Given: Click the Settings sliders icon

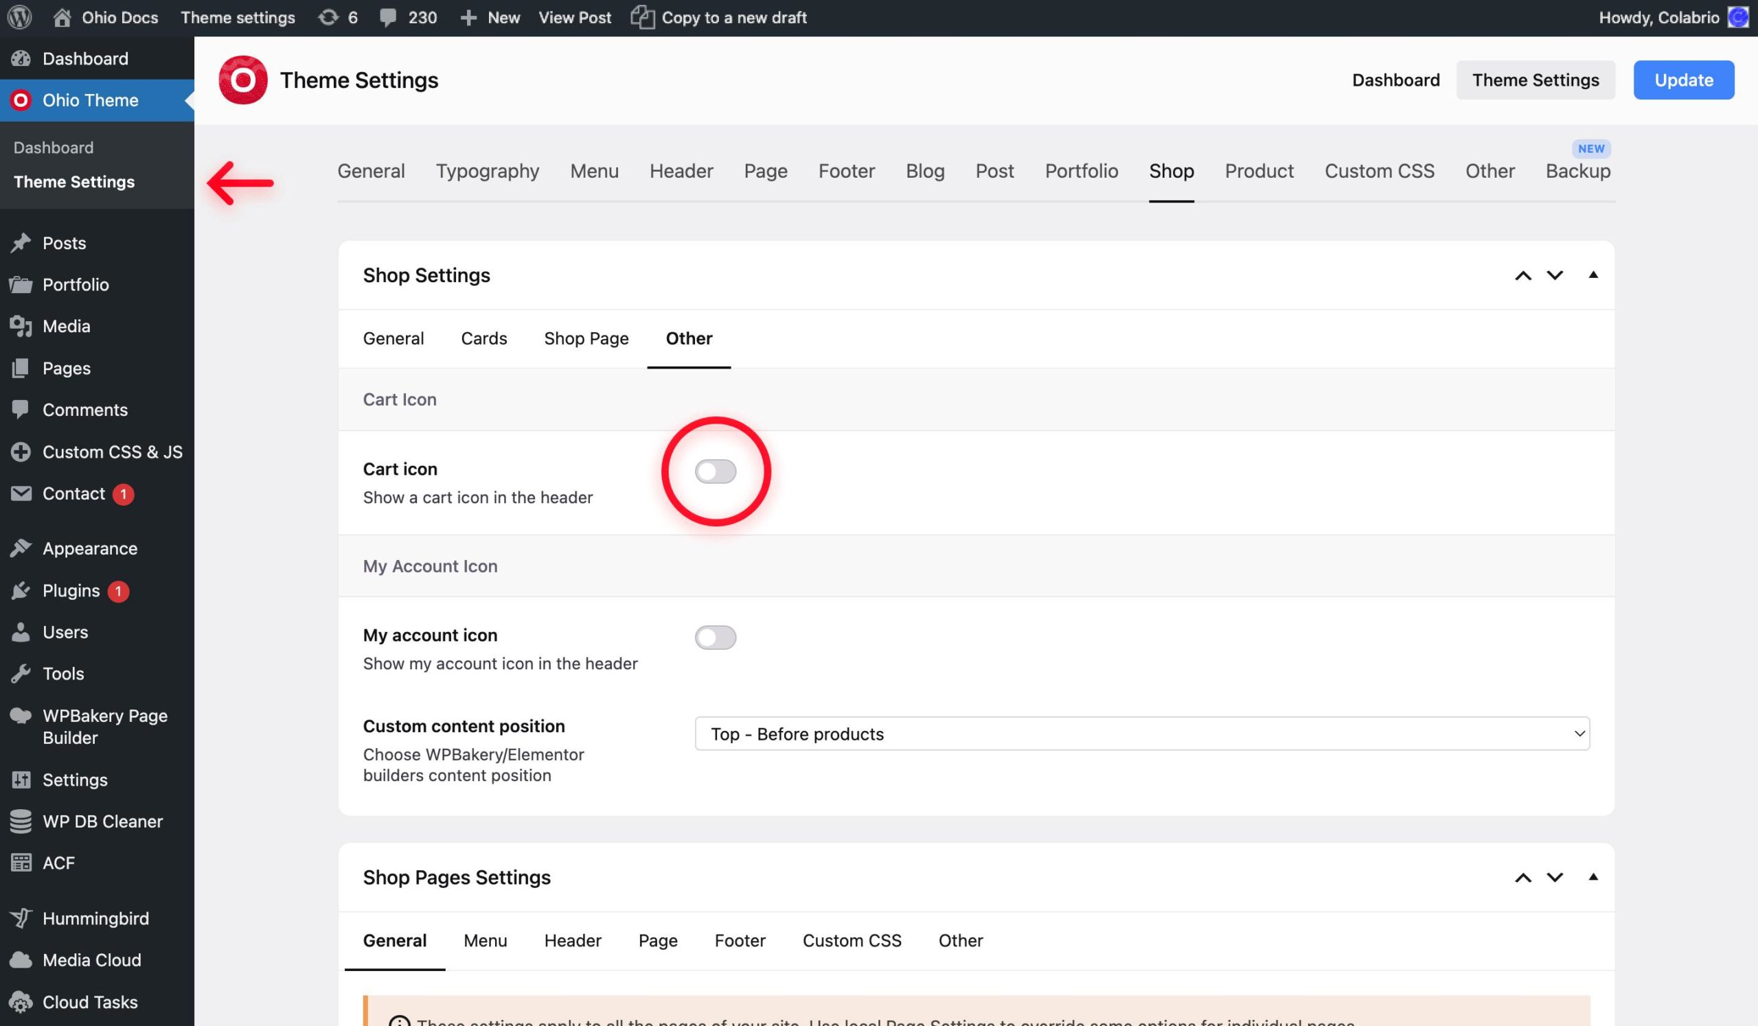Looking at the screenshot, I should (21, 779).
